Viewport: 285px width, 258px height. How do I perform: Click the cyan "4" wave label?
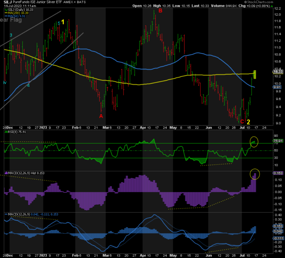click(28, 85)
